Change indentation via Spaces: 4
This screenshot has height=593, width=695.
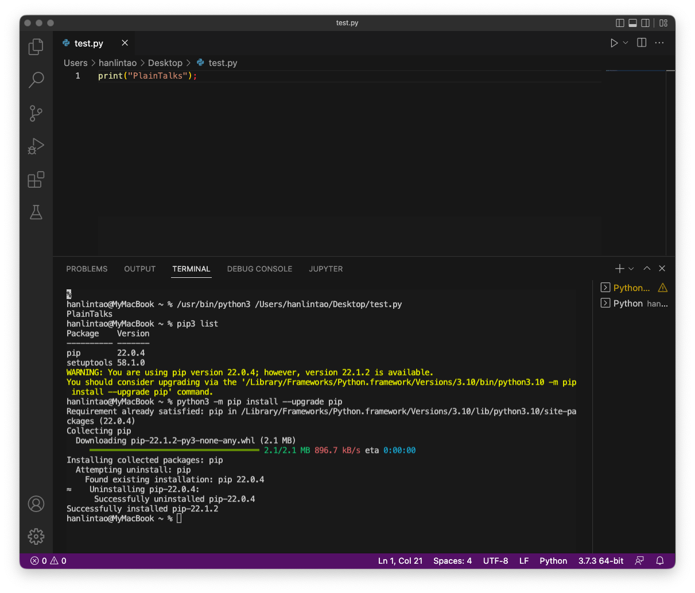(x=452, y=561)
